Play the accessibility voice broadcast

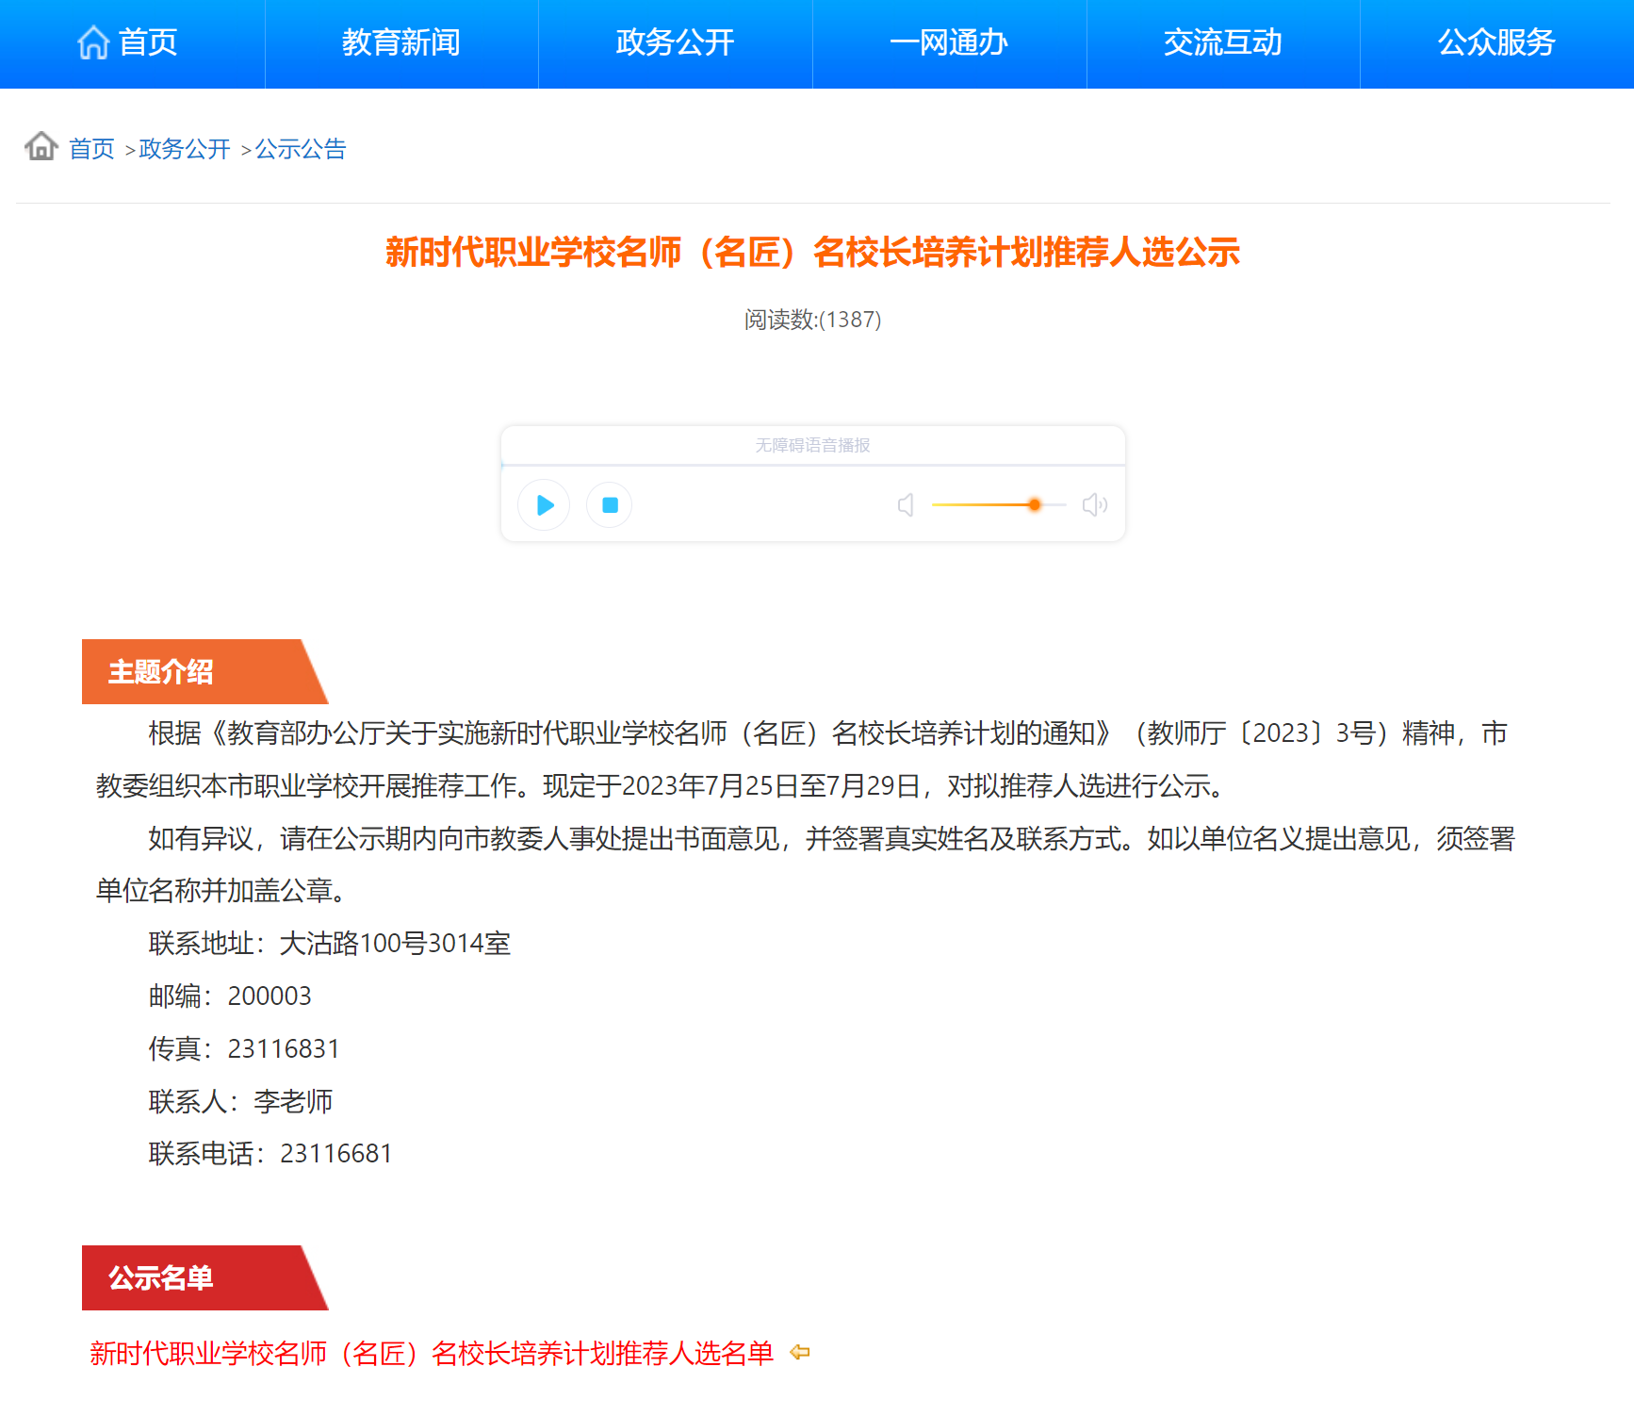[x=545, y=505]
